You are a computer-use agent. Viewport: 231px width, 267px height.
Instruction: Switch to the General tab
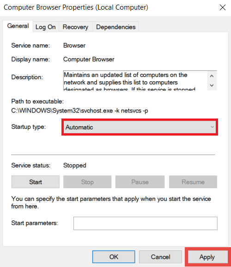tap(18, 26)
